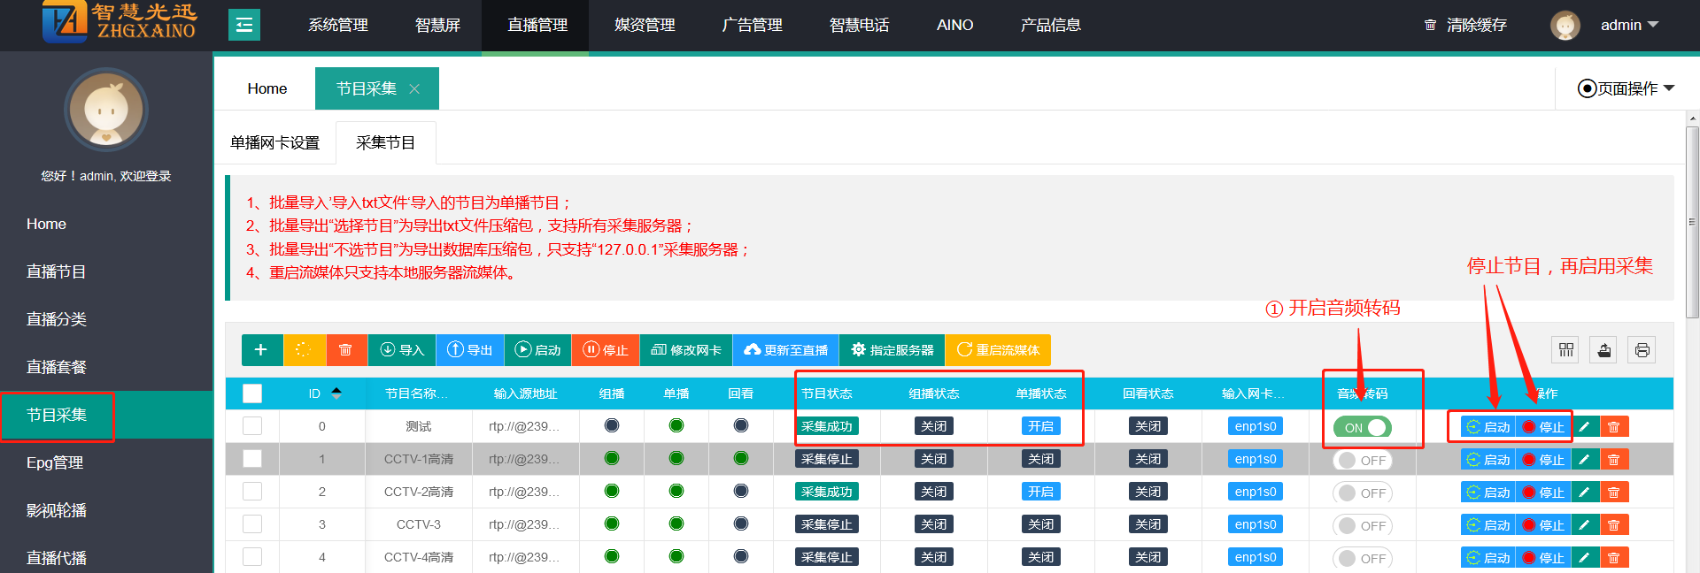Click the green add (+) toolbar button
The image size is (1700, 573).
pyautogui.click(x=261, y=350)
